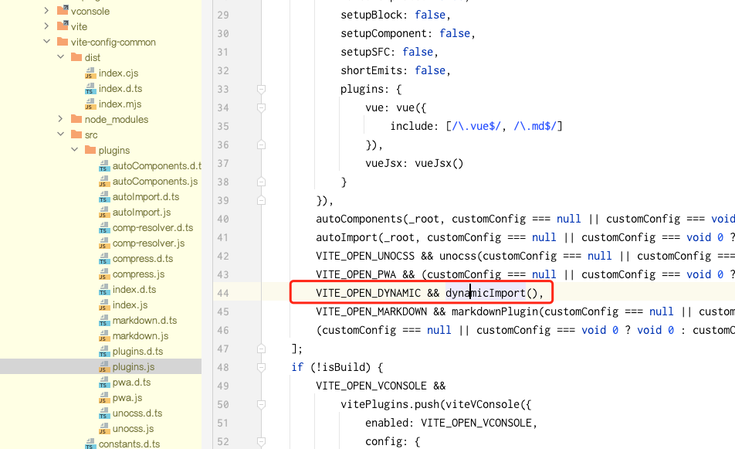Click the plugins.js file icon
Screen dimensions: 735x449
coord(104,367)
